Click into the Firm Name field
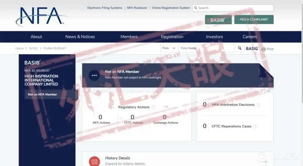 [206, 48]
